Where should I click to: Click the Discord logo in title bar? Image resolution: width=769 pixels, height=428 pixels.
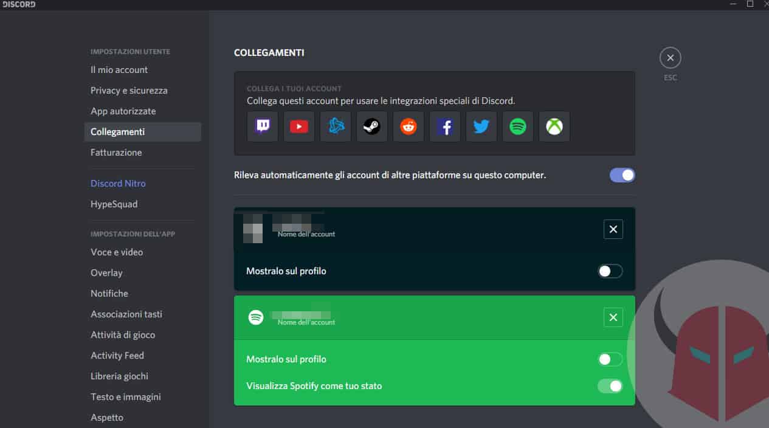[18, 4]
